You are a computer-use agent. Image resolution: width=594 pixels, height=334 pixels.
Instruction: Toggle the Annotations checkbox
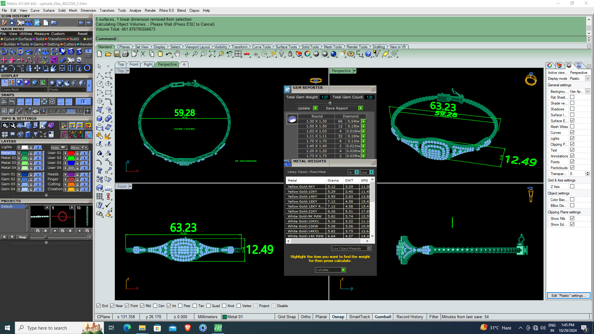572,156
